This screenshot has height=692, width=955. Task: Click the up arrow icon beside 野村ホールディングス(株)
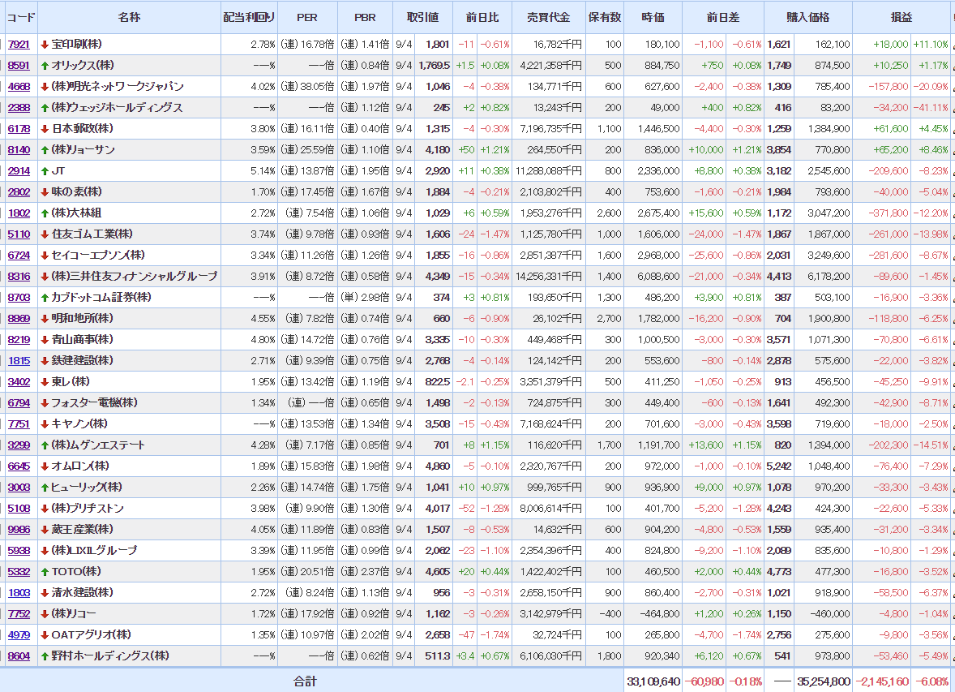pos(45,656)
